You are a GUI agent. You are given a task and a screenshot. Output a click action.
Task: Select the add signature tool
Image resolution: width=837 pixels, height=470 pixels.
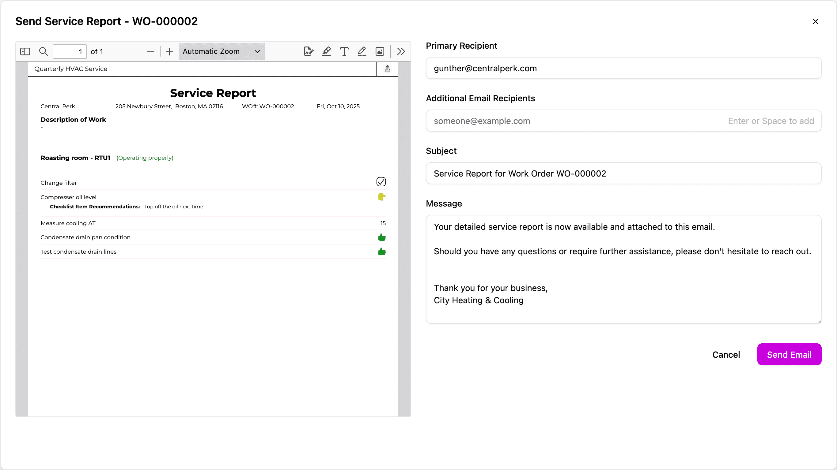tap(308, 51)
